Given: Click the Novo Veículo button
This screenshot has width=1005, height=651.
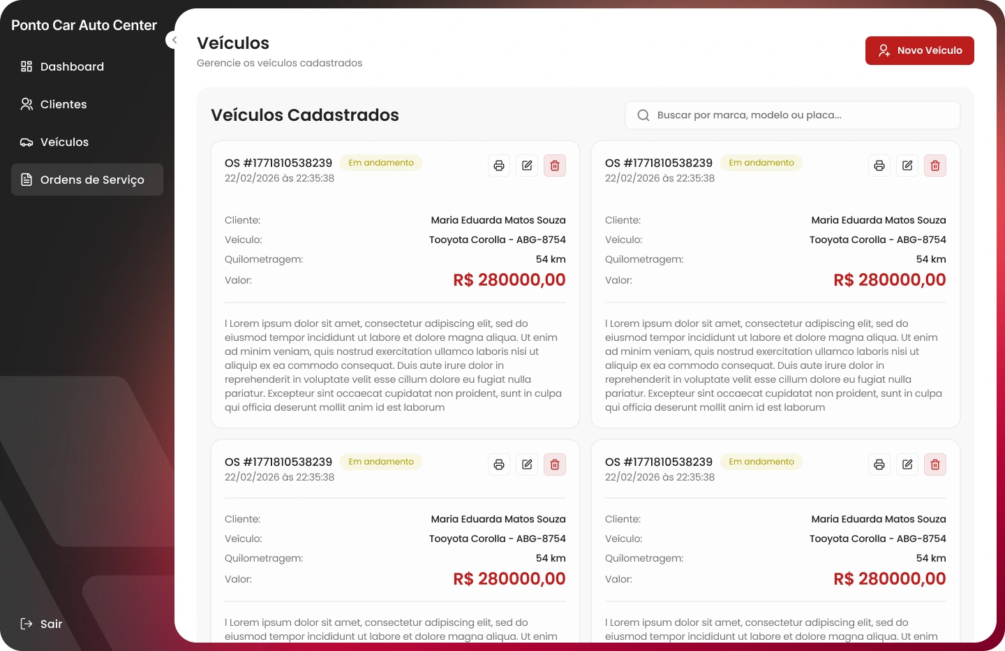Looking at the screenshot, I should pos(920,50).
